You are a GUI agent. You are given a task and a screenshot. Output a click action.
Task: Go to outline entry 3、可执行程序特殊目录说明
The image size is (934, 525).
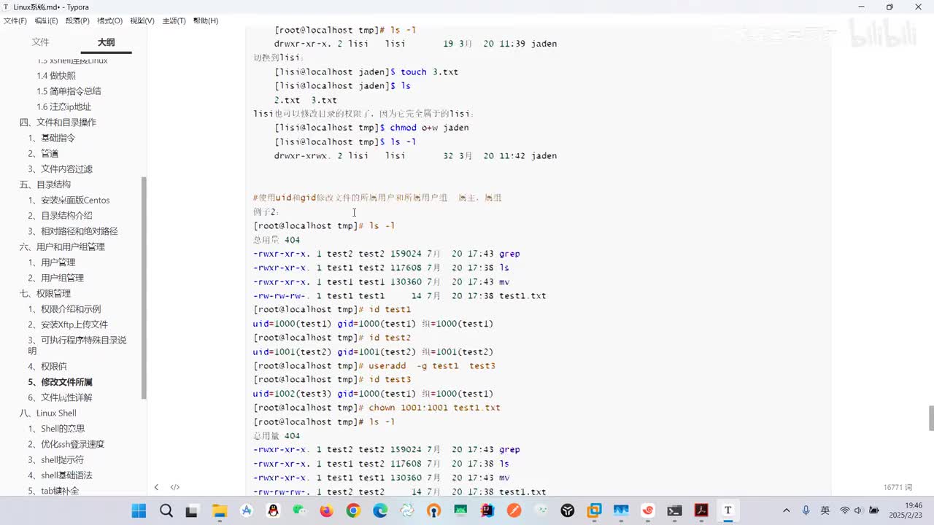point(77,345)
